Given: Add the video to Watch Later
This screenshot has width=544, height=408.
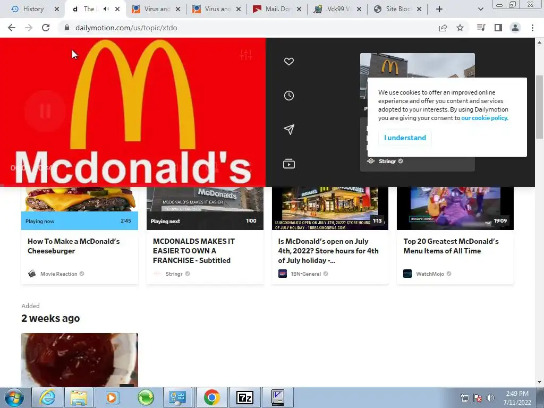Looking at the screenshot, I should click(x=288, y=96).
